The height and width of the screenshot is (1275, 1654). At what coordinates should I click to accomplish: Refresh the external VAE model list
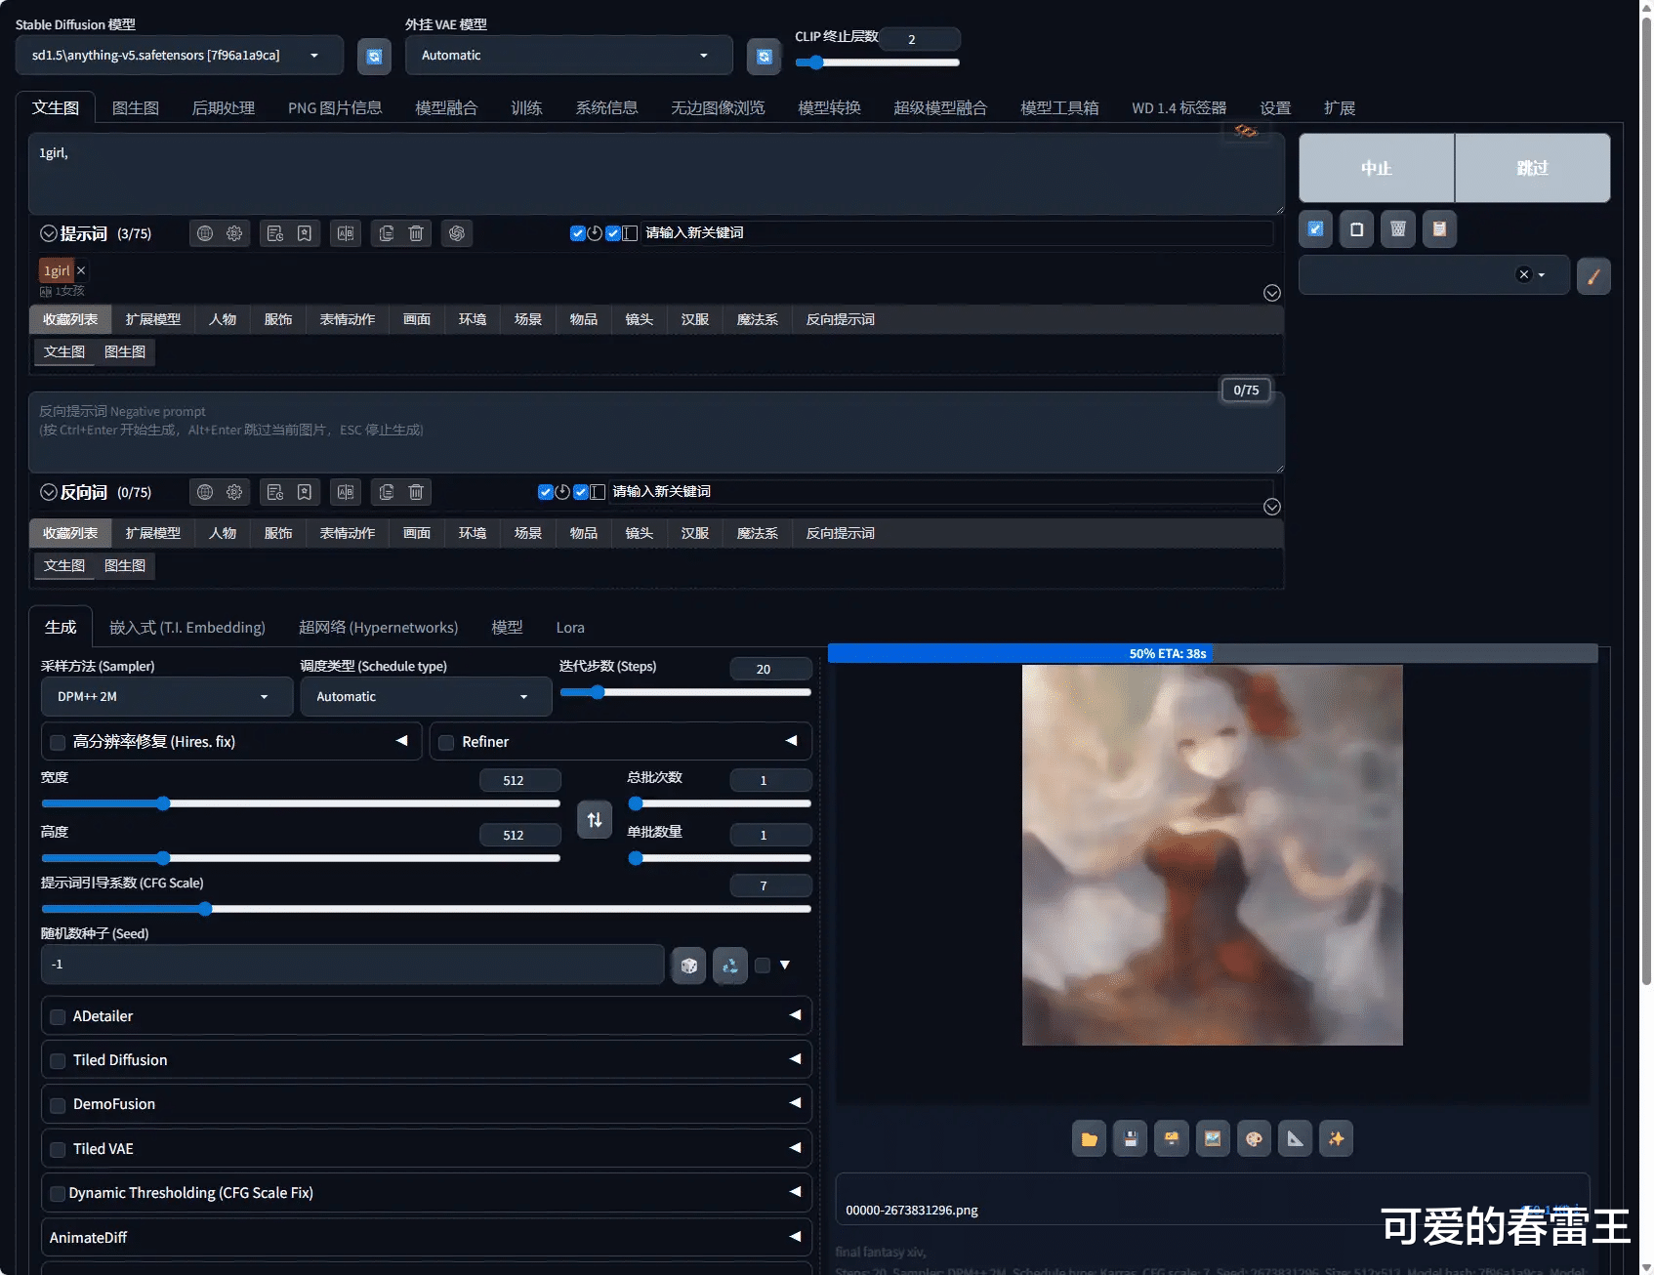[x=765, y=56]
